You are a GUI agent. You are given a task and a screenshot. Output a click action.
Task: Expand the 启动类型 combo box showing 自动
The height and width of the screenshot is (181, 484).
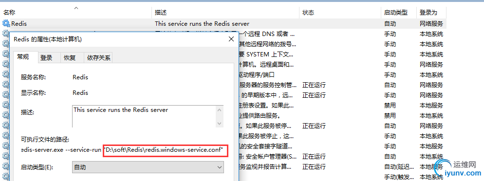point(148,167)
